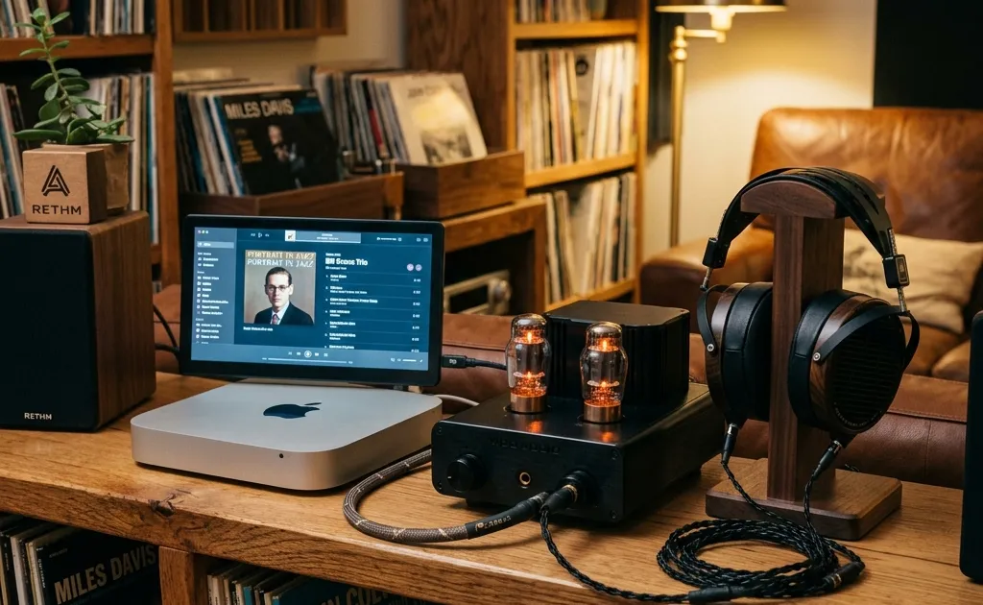Enable repeat for the current album
The height and width of the screenshot is (605, 983).
click(x=324, y=352)
